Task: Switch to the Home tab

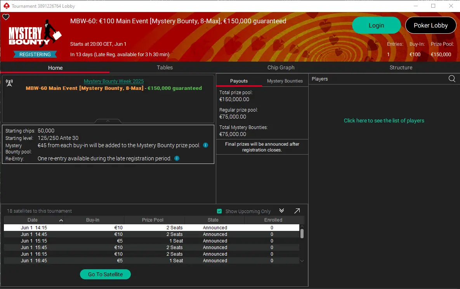Action: click(55, 68)
